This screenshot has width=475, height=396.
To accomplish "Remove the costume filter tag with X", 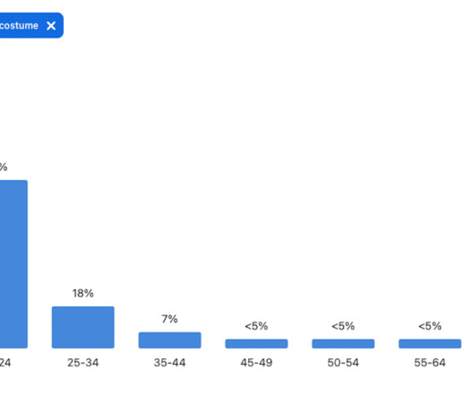I will (51, 26).
